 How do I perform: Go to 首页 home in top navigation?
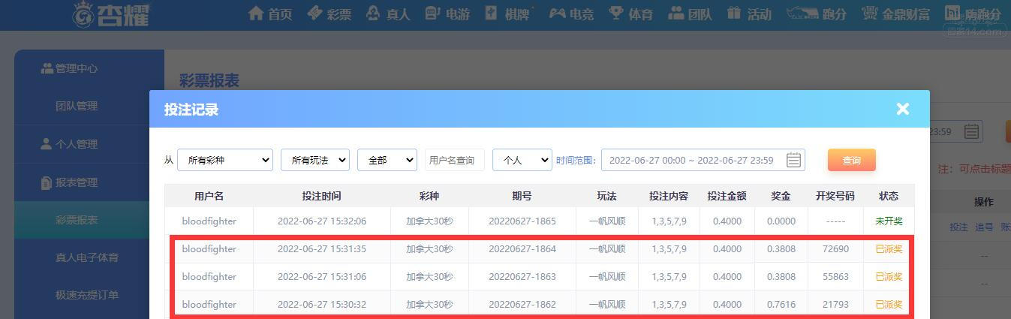[x=269, y=14]
